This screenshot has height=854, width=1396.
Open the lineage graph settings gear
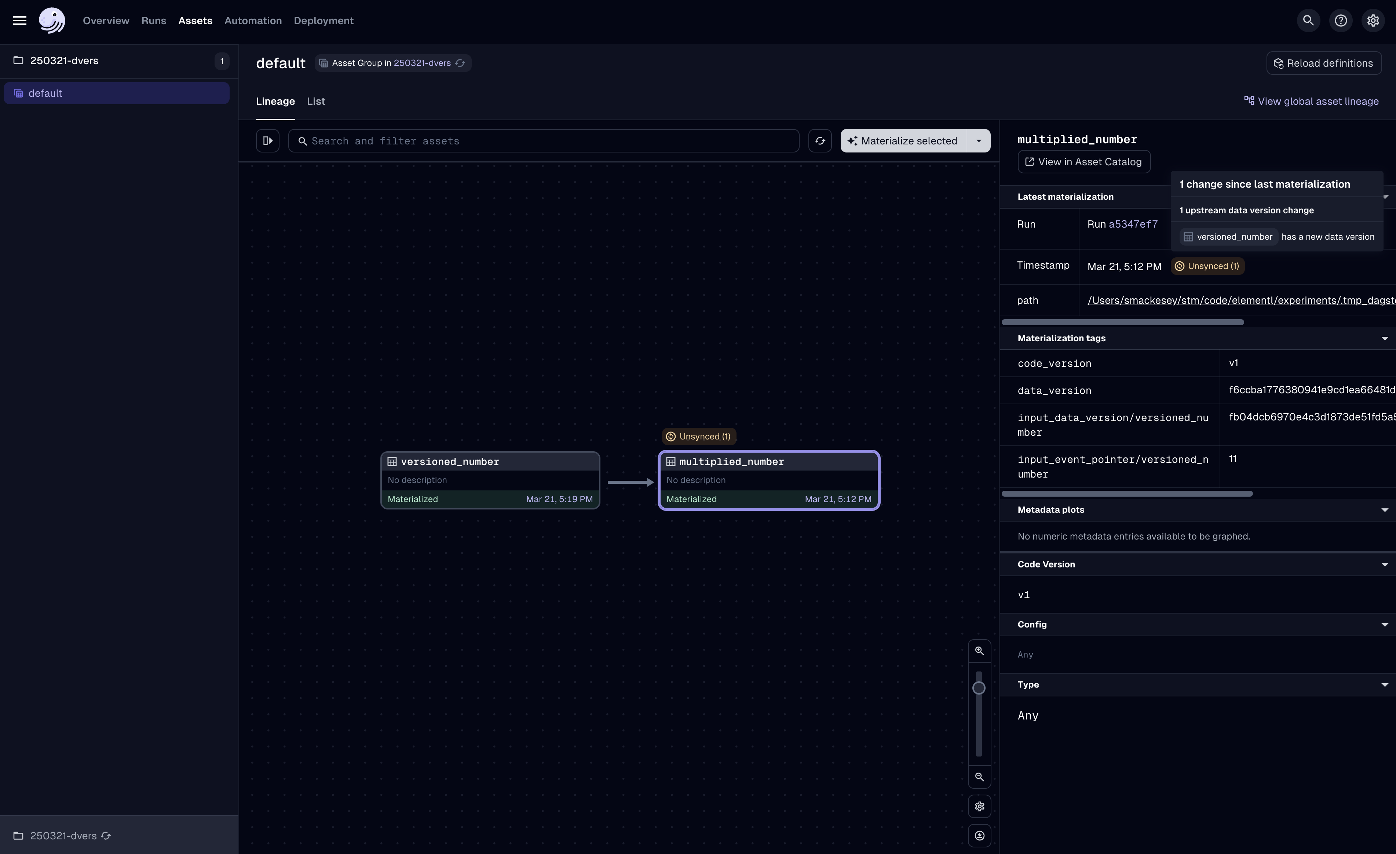tap(979, 806)
